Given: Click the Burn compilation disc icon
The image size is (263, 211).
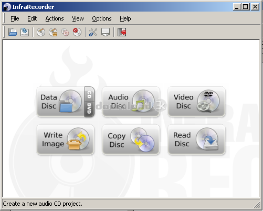Looking at the screenshot, I should pyautogui.click(x=41, y=32).
